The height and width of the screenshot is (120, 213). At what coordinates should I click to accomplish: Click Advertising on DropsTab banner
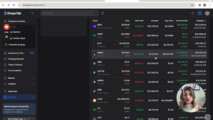click(19, 109)
